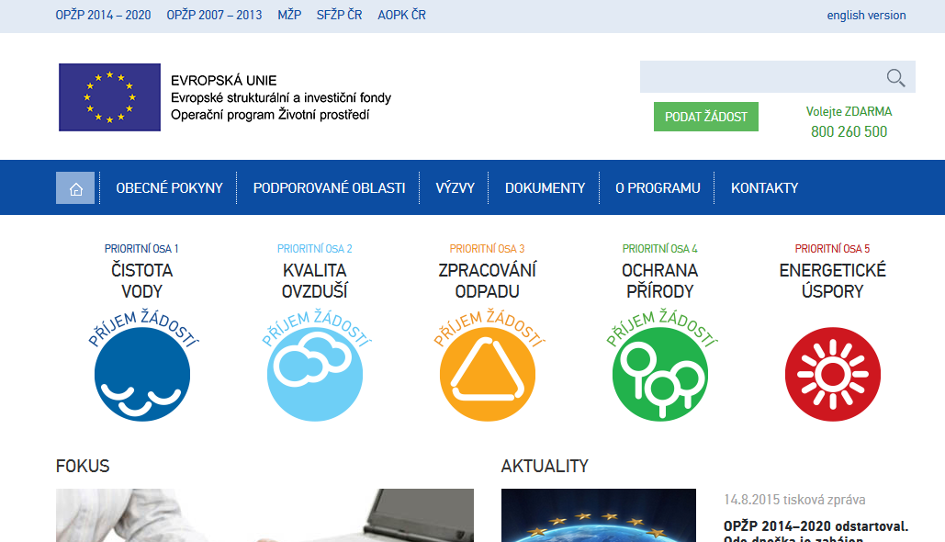Follow the OPŽP 2014 – 2020 link
945x542 pixels.
pyautogui.click(x=103, y=15)
